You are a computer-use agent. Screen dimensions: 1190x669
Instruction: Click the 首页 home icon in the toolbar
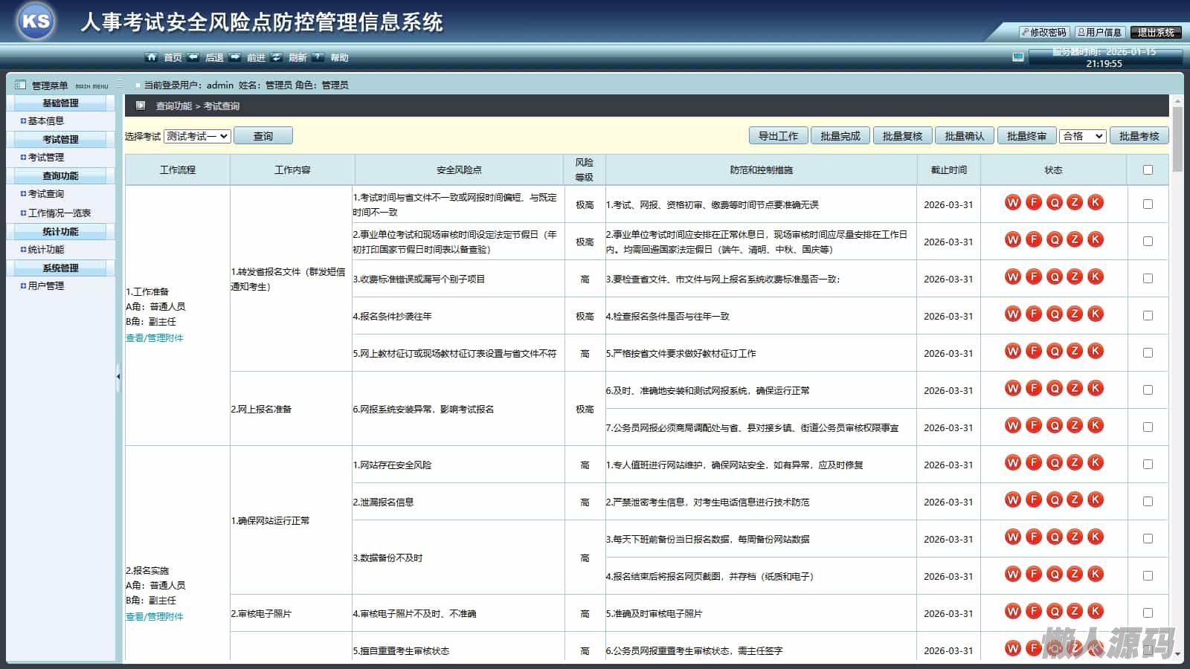pos(152,57)
